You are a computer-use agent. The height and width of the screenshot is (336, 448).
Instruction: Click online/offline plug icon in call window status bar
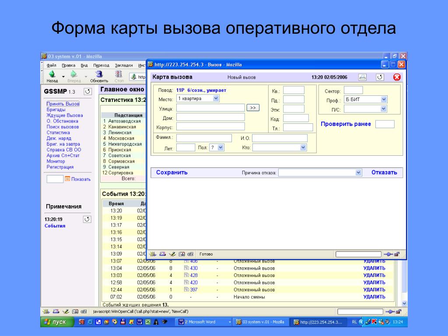[388, 254]
